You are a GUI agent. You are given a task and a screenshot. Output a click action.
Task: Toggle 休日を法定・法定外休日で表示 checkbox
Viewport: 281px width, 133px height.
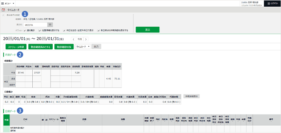click(x=64, y=30)
